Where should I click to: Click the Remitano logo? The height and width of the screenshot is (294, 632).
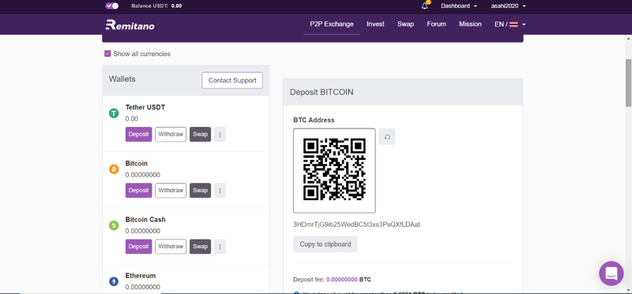130,25
